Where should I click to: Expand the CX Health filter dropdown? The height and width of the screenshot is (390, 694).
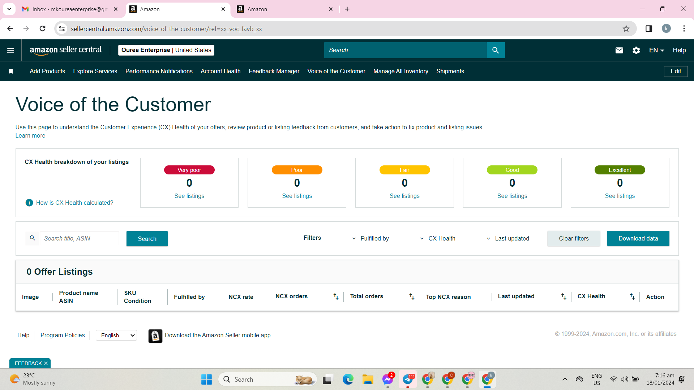click(x=438, y=238)
